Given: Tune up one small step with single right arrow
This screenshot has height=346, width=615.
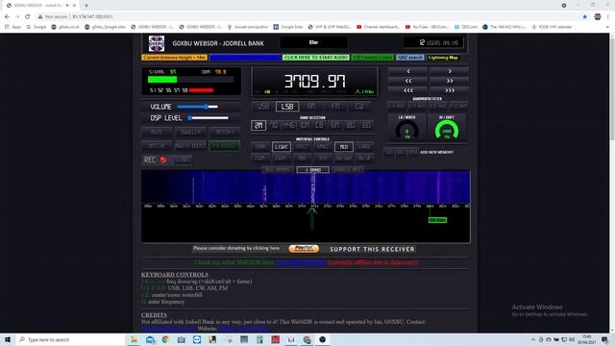Looking at the screenshot, I should (x=450, y=71).
